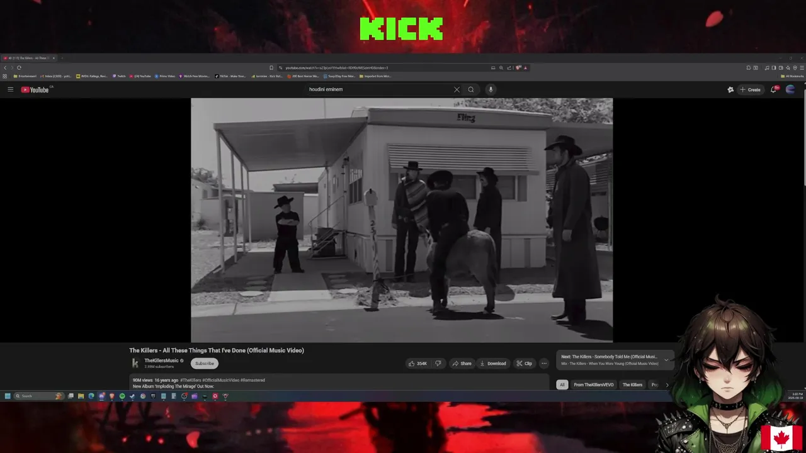This screenshot has width=806, height=453.
Task: Open Spotify from the taskbar
Action: (x=122, y=396)
